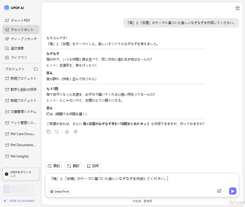Click the user's message bubble at top

coord(181,23)
